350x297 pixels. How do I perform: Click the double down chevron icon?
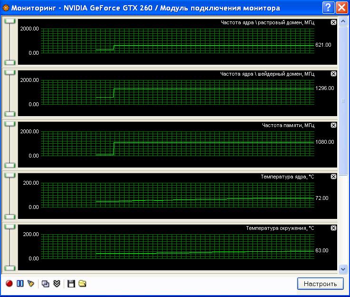click(x=57, y=283)
